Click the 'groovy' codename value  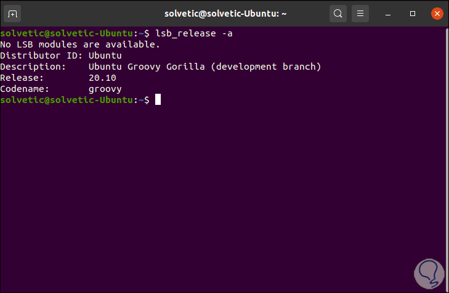(x=105, y=89)
